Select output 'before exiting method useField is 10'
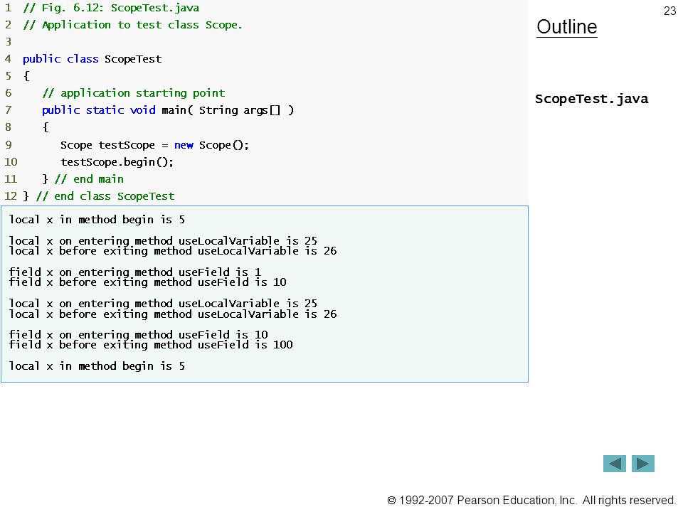This screenshot has height=512, width=683. coord(148,282)
